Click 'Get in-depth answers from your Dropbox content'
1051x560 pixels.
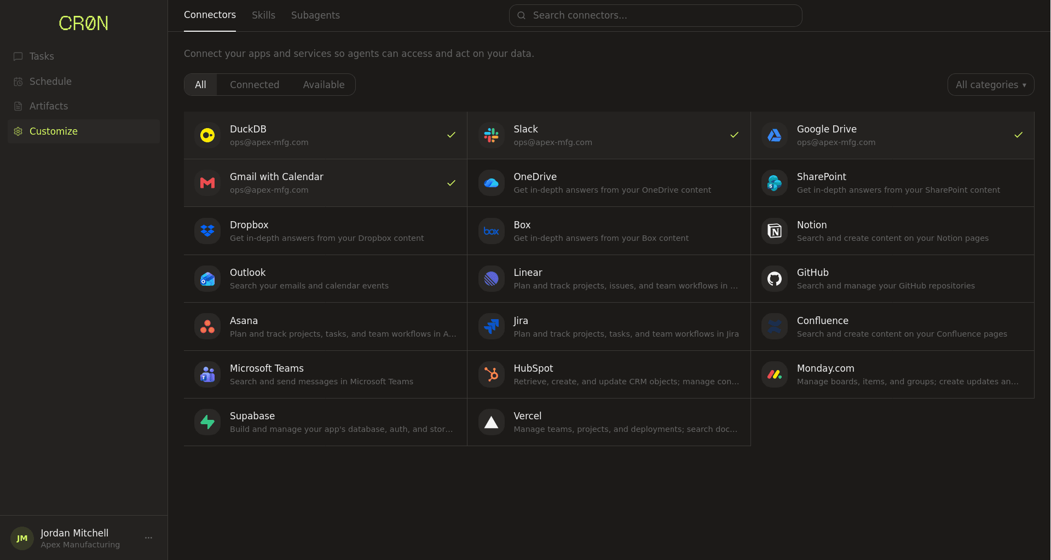tap(327, 238)
